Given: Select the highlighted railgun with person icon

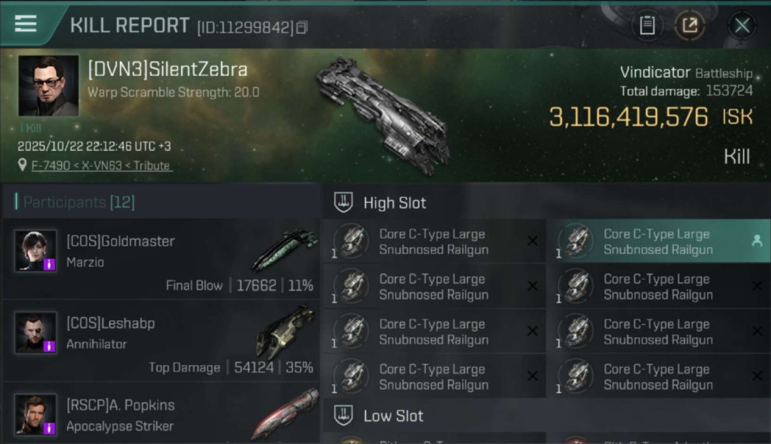Looking at the screenshot, I should pyautogui.click(x=658, y=242).
